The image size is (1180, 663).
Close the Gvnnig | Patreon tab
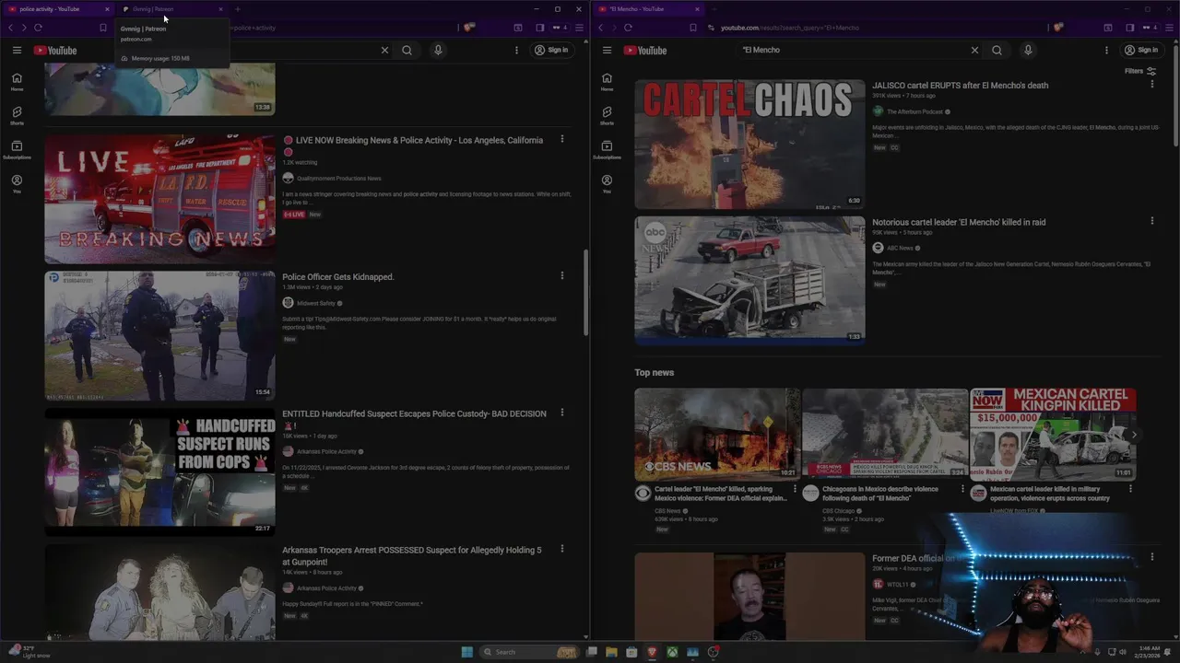click(220, 9)
